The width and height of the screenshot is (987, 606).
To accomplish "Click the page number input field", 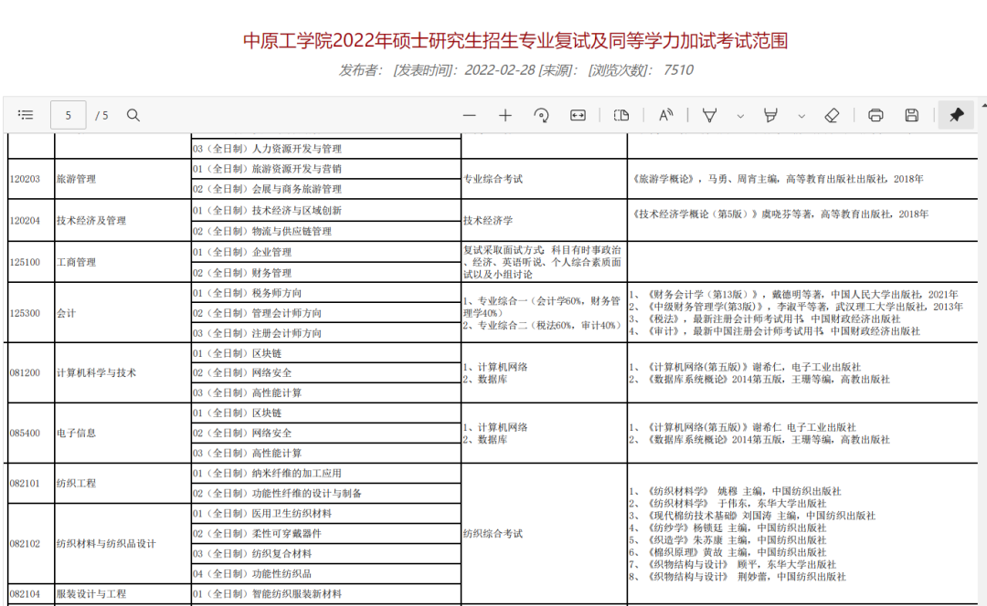I will click(69, 115).
